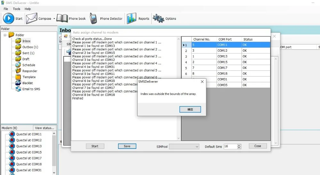Screen dimensions: 320x175
Task: Expand the Compose dropdown arrow
Action: point(54,18)
